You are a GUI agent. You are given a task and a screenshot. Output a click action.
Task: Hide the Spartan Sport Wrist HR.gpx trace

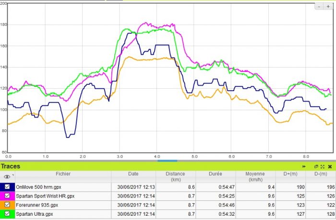(x=7, y=197)
